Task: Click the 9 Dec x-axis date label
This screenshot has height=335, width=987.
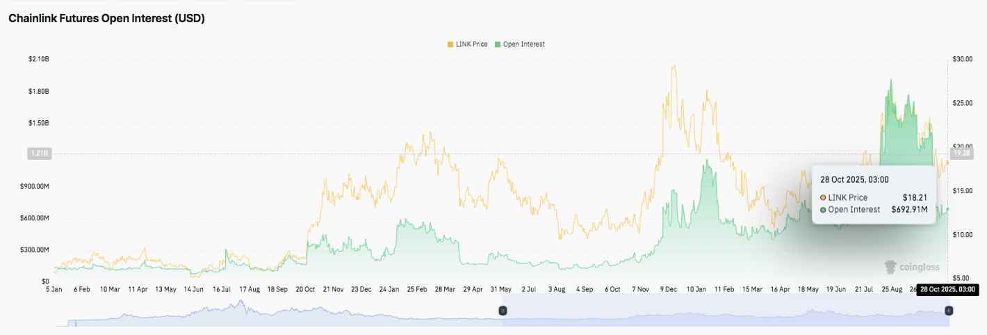Action: (x=669, y=288)
